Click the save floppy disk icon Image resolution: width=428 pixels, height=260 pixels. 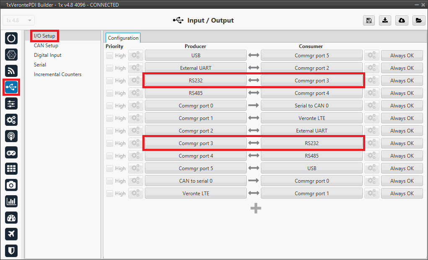(369, 20)
